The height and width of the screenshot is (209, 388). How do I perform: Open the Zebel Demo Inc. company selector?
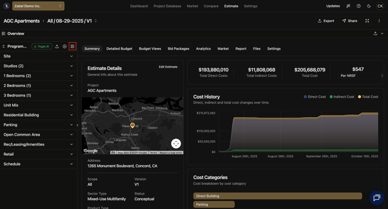point(38,6)
